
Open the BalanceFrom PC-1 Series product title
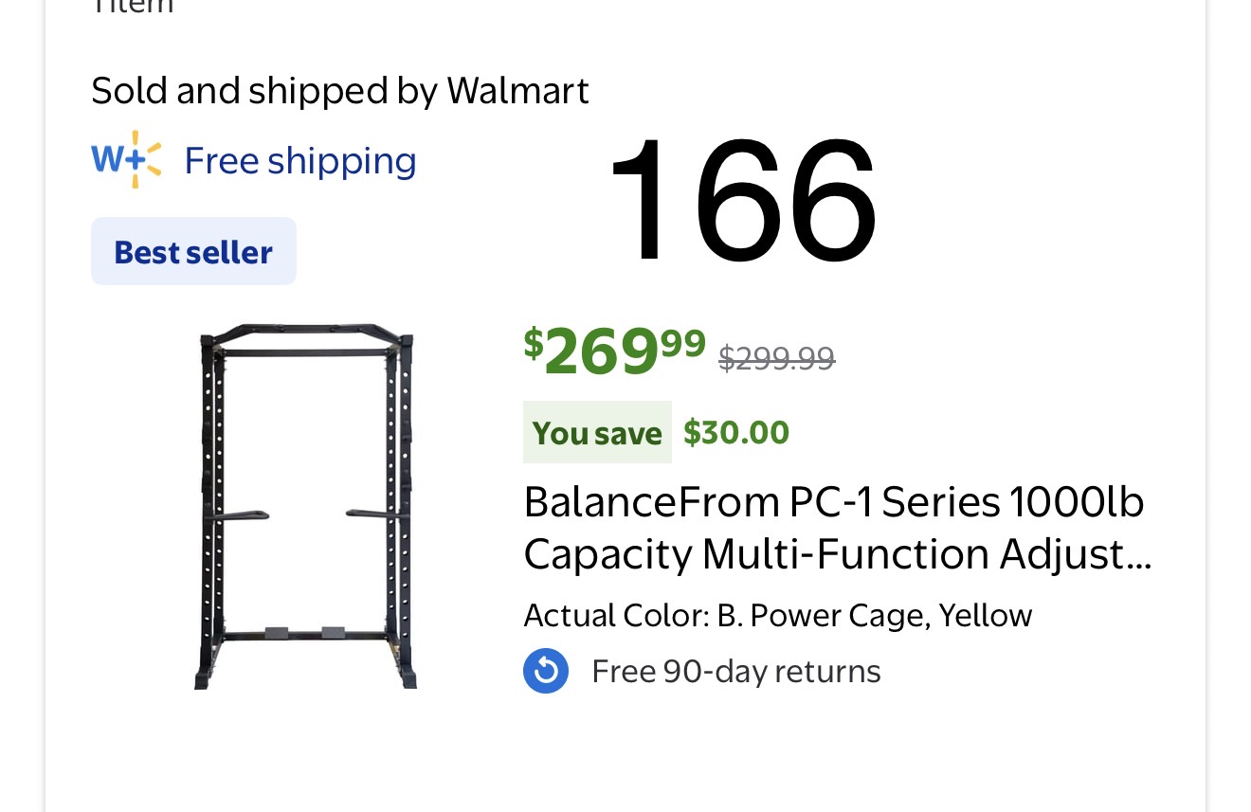point(833,502)
